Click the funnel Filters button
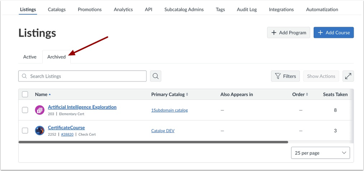Screen dimensions: 364x171 (285, 76)
